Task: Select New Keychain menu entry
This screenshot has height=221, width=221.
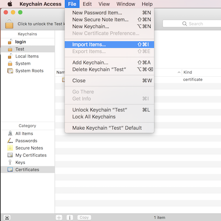Action: (110, 26)
